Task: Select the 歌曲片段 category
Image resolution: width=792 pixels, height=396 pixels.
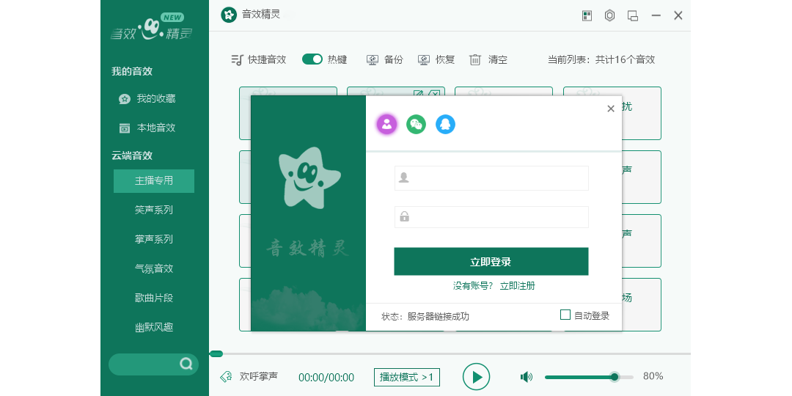Action: click(154, 298)
